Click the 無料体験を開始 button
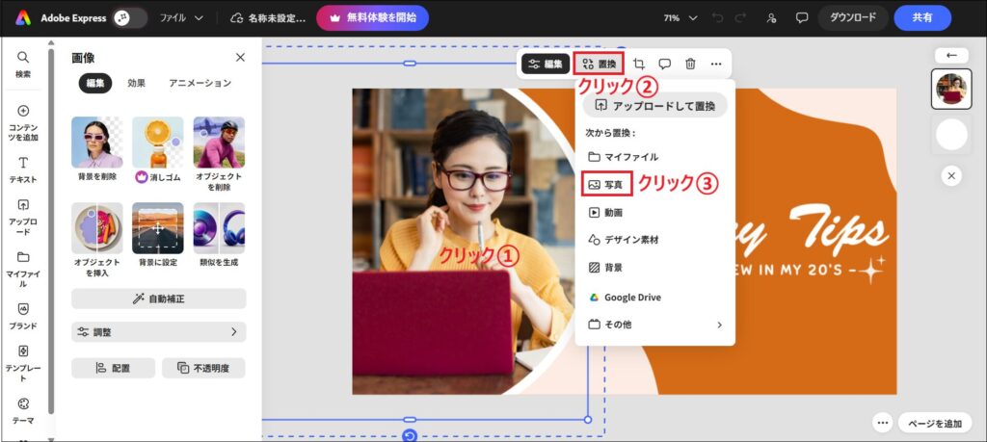 [372, 17]
